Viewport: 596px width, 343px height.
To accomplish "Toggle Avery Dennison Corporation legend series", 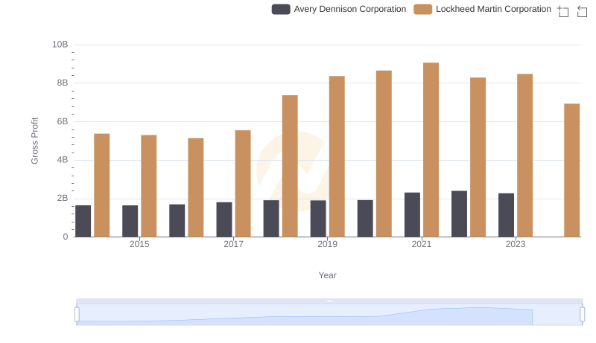I will coord(339,9).
